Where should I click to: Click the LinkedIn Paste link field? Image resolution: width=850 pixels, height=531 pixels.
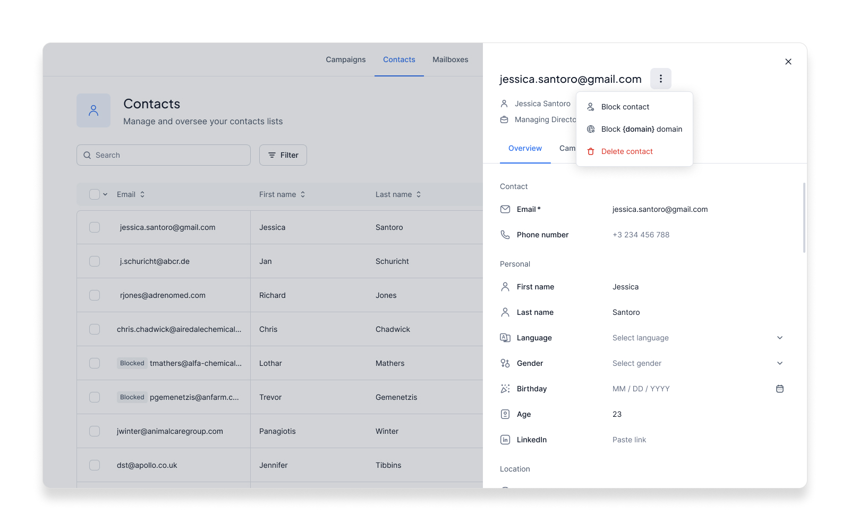coord(630,440)
